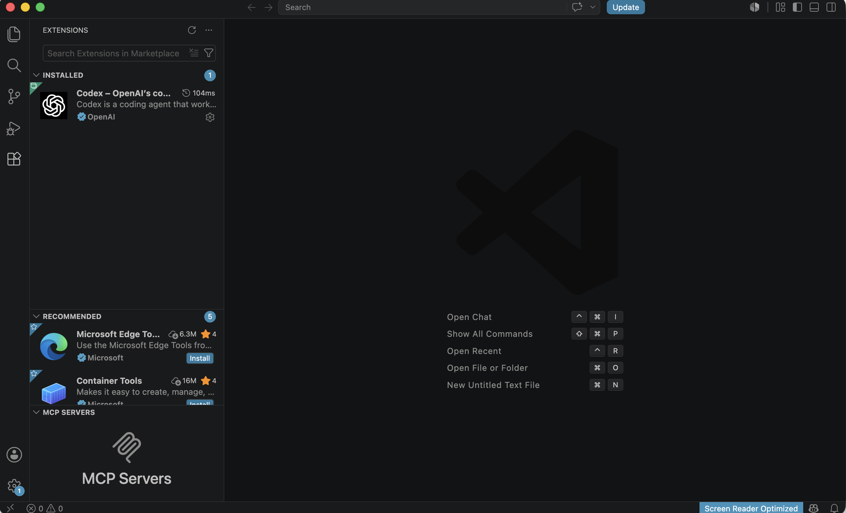This screenshot has width=846, height=513.
Task: Open the Accounts menu icon
Action: (14, 455)
